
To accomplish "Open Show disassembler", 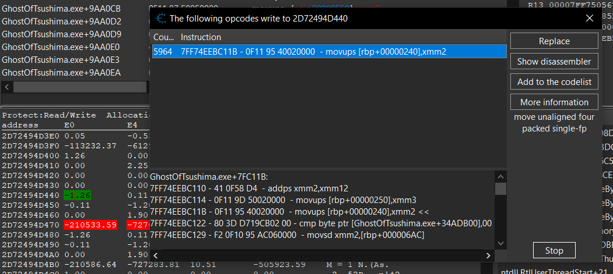I will tap(554, 62).
